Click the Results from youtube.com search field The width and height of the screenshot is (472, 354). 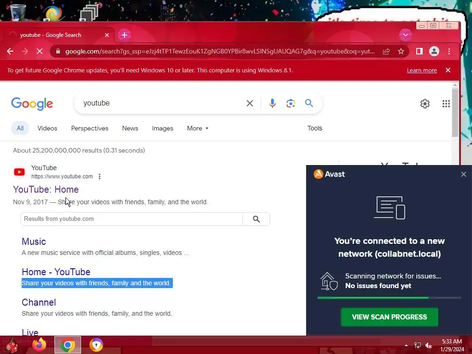[131, 219]
